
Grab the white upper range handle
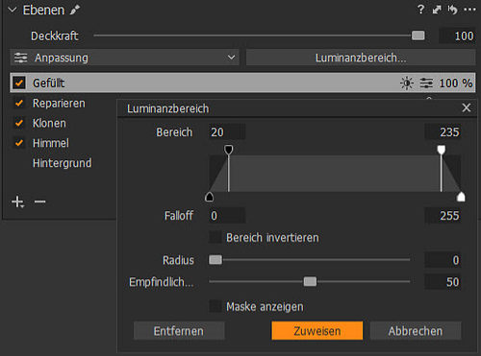pos(442,150)
